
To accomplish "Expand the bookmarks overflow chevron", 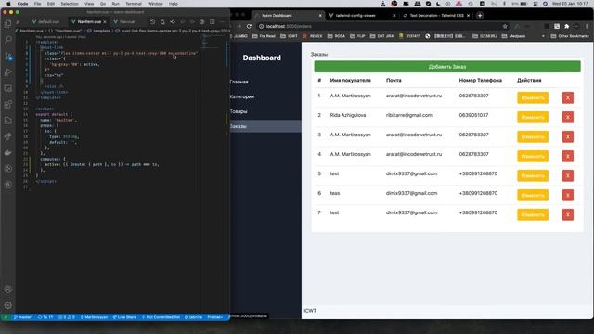I will pos(543,36).
